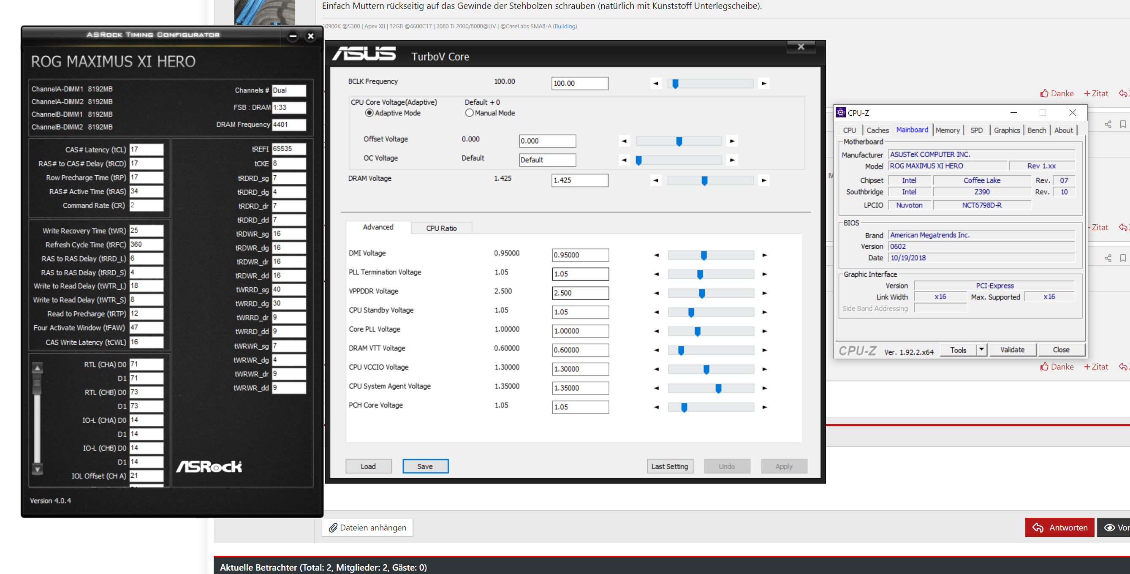Image resolution: width=1130 pixels, height=574 pixels.
Task: Open the CPU-Z Tools dropdown arrow
Action: [x=981, y=349]
